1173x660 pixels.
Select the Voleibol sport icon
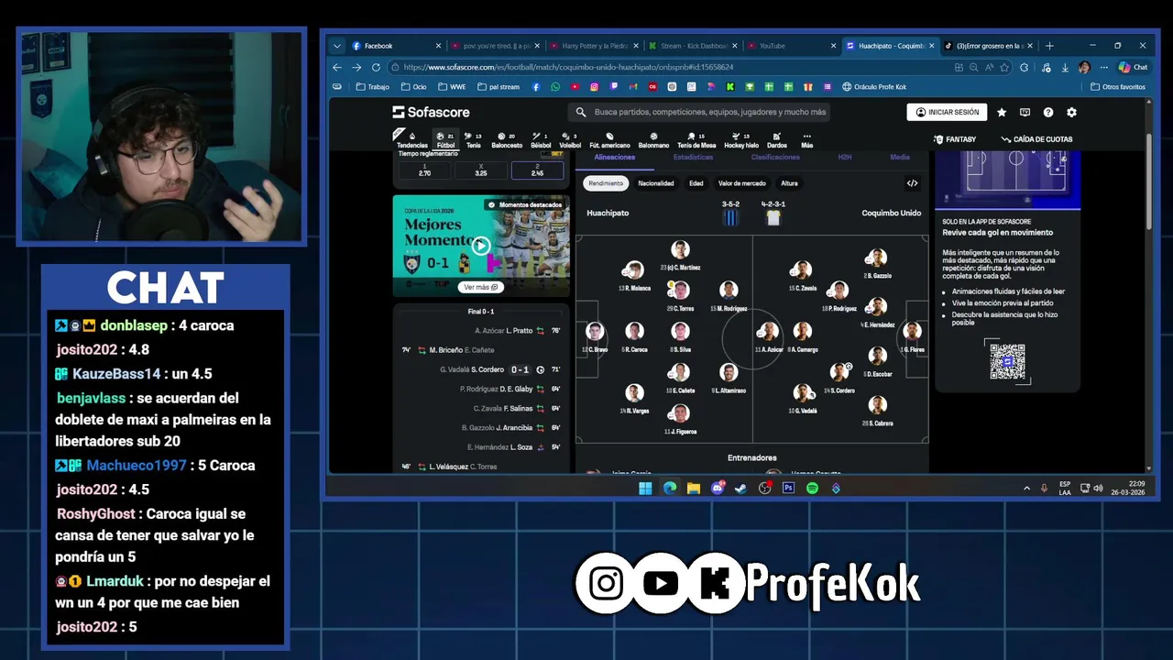tap(570, 140)
